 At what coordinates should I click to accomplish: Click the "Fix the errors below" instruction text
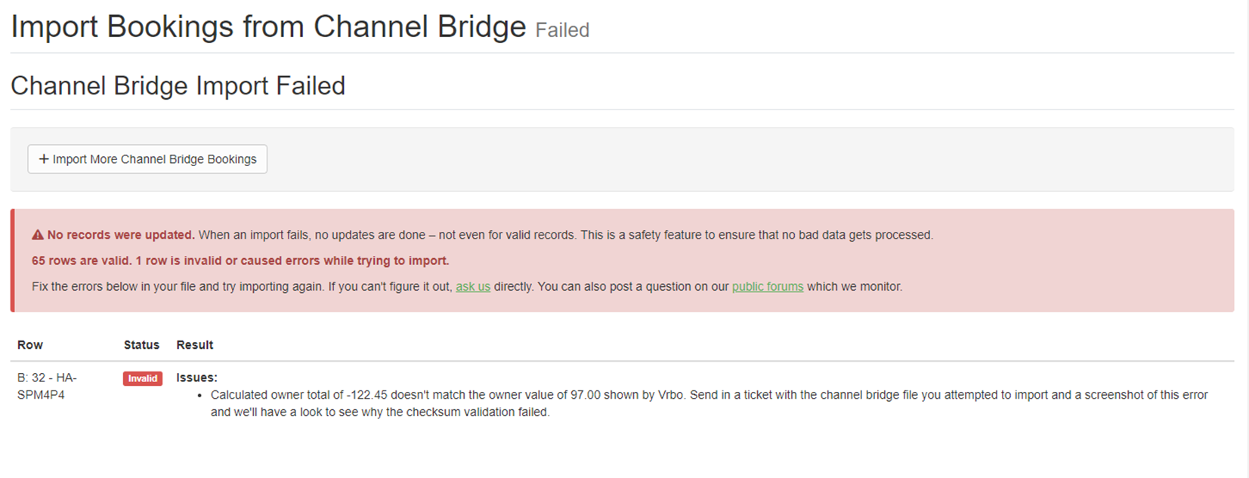coord(242,287)
